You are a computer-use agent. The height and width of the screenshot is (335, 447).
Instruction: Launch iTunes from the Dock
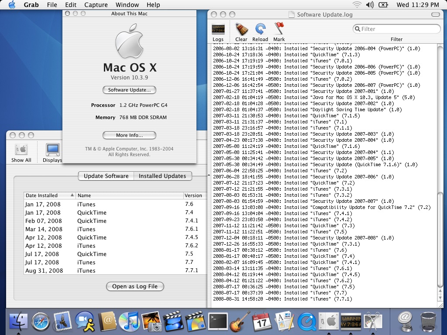click(129, 321)
